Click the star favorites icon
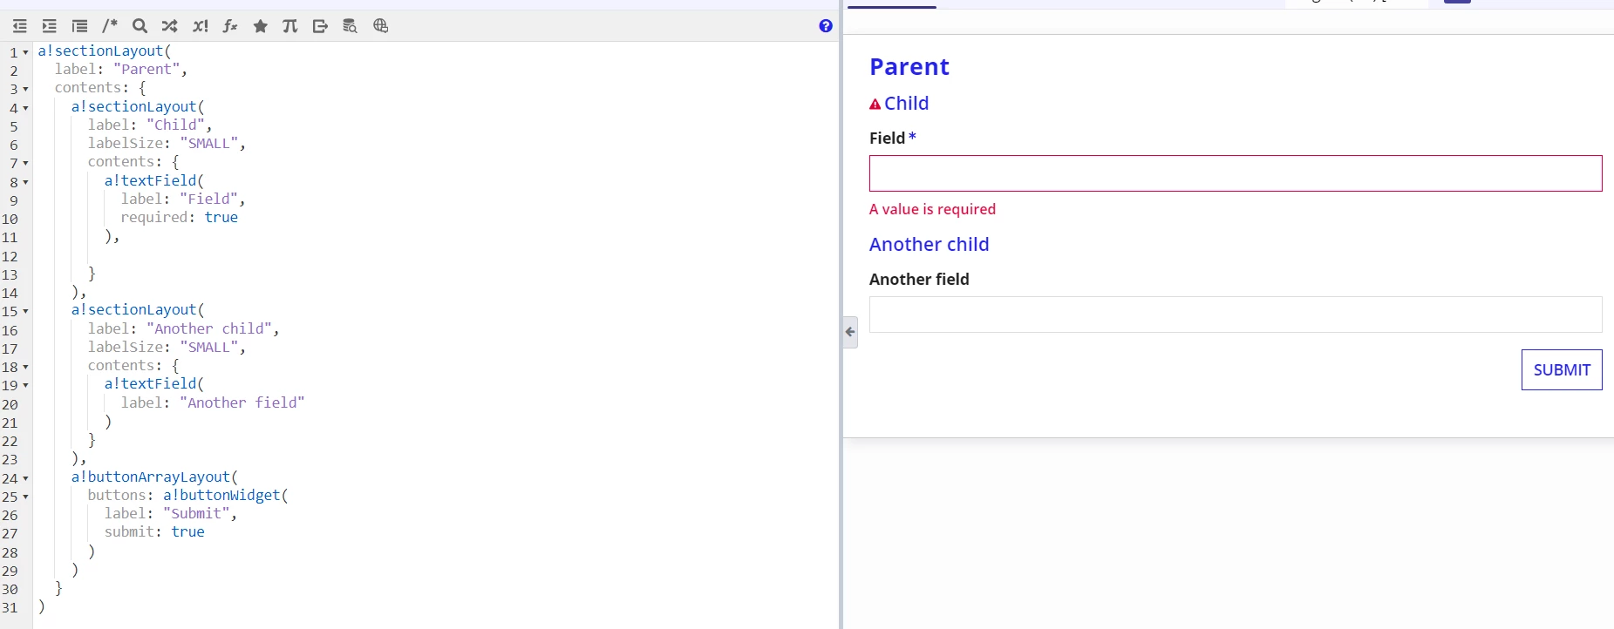 pos(260,26)
